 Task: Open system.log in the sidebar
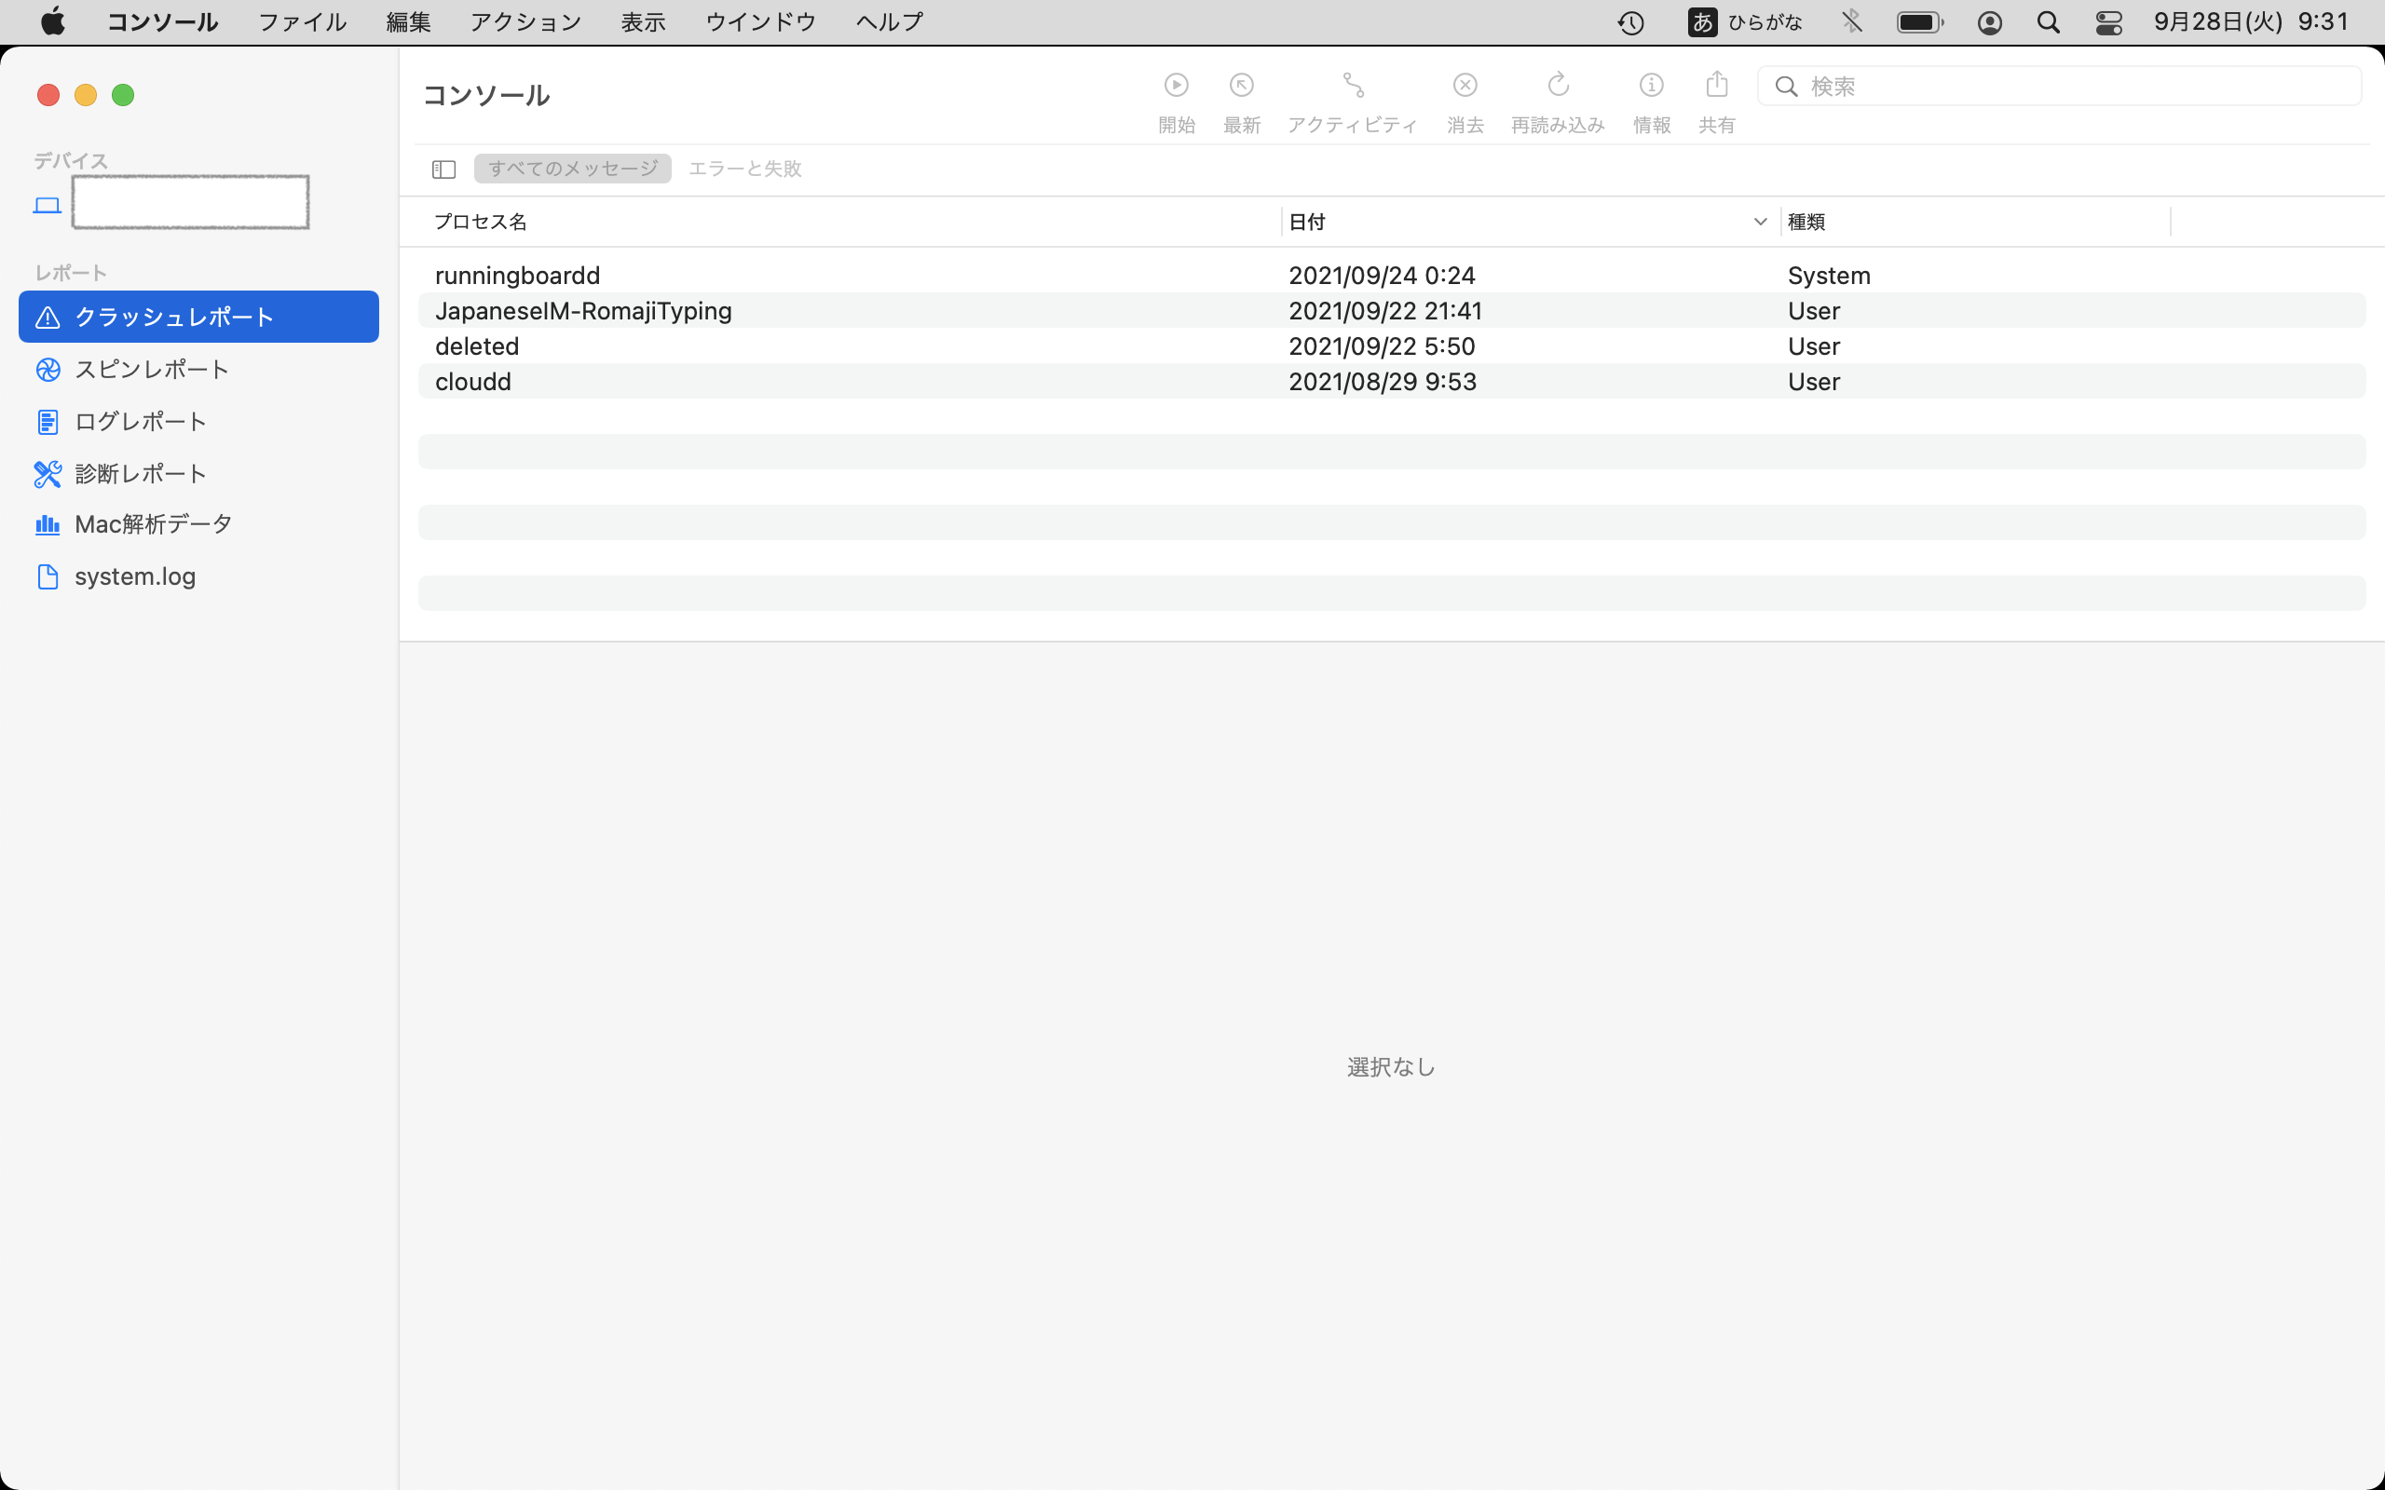[135, 576]
